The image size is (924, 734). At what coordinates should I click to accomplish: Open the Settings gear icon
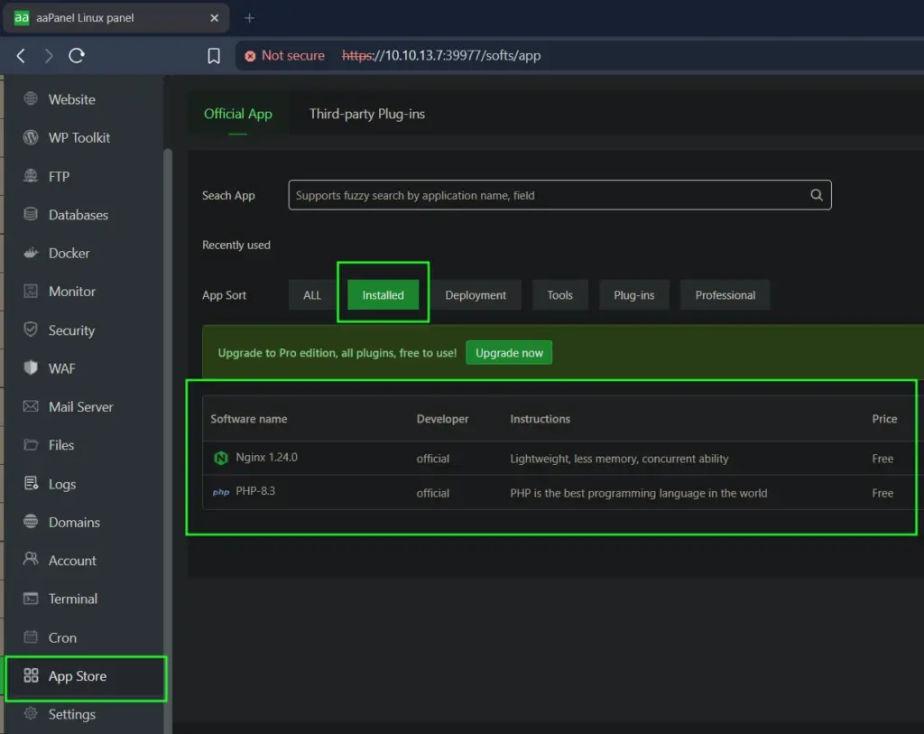pos(31,713)
